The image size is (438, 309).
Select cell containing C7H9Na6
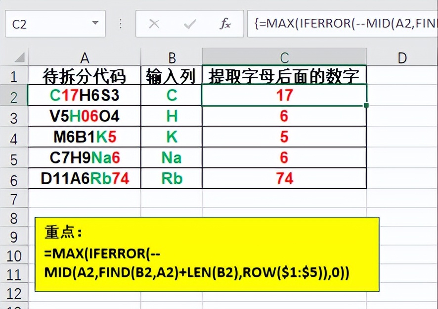[85, 157]
